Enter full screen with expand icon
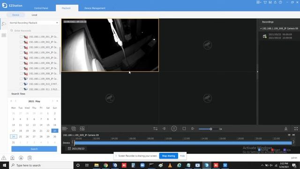Screen dimensions: 300x169 tap(296, 129)
